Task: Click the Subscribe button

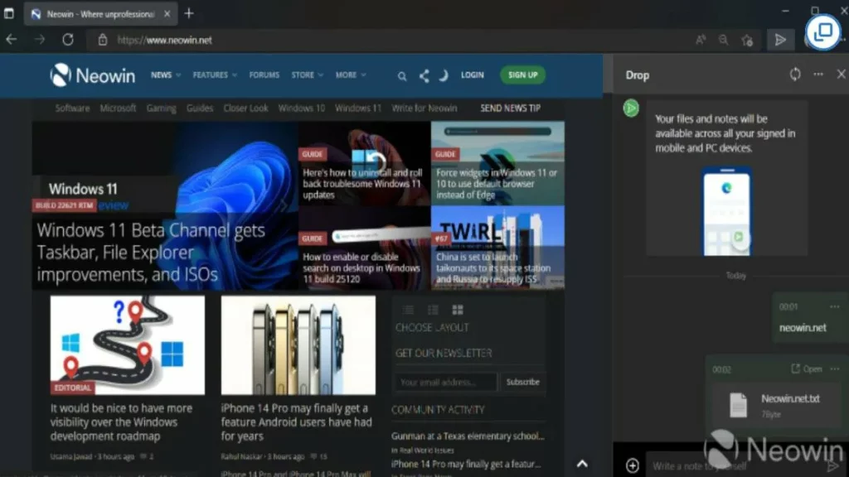Action: [522, 382]
